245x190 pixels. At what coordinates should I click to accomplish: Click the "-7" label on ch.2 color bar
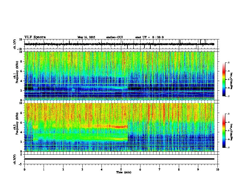coord(228,147)
